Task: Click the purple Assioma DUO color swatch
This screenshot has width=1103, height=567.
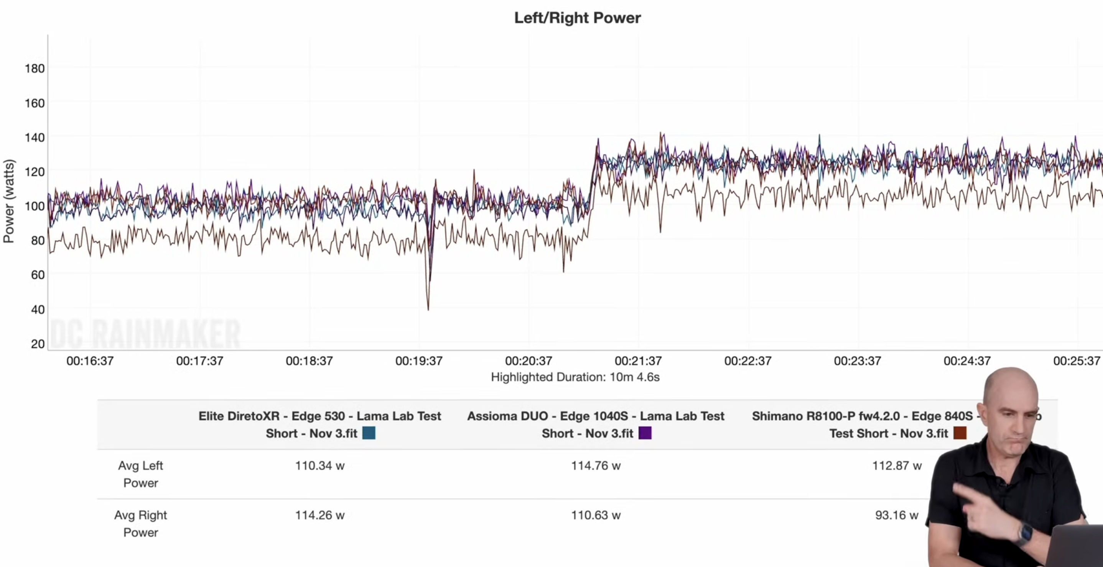Action: [x=645, y=433]
